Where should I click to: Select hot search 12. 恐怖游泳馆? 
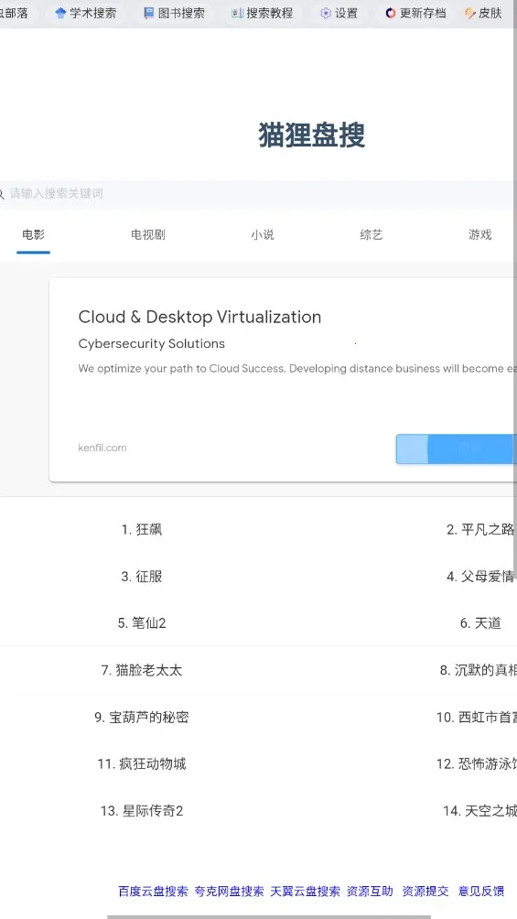tap(477, 763)
